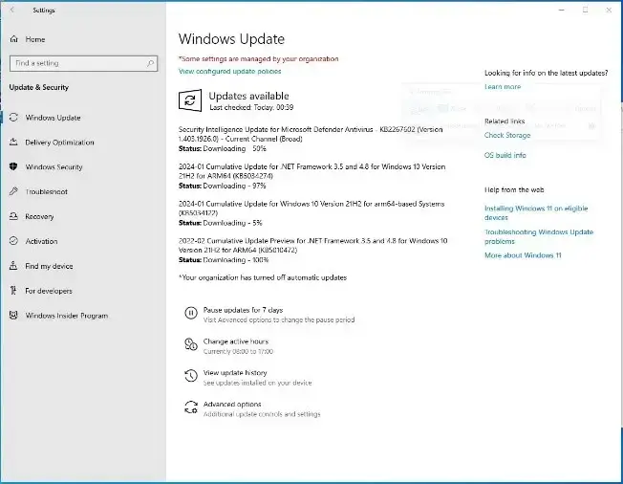Click the Security Intelligence Update KB2267602 entry

[311, 134]
